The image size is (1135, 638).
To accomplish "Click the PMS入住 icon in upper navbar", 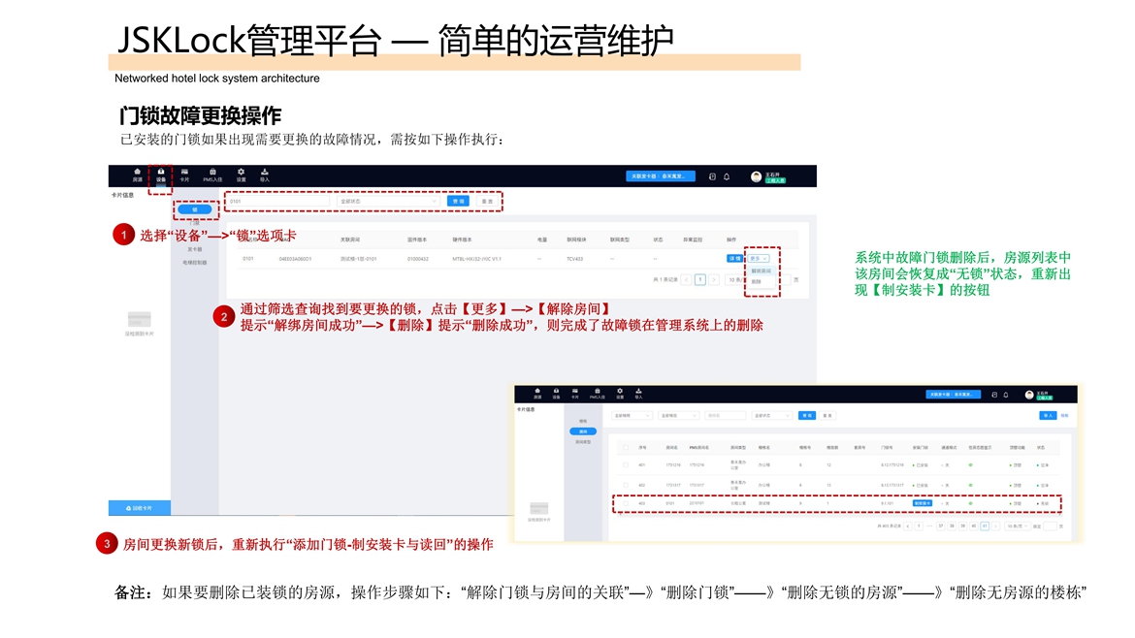I will click(x=212, y=175).
